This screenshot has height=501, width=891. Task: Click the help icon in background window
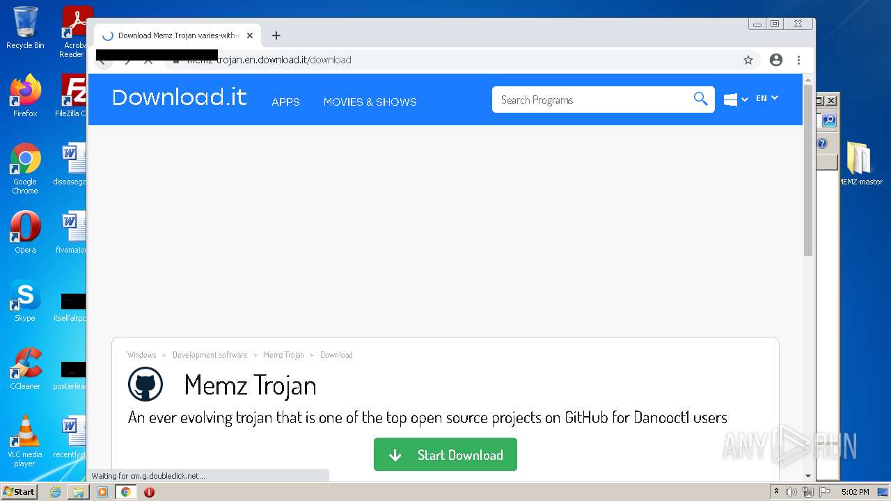[822, 144]
